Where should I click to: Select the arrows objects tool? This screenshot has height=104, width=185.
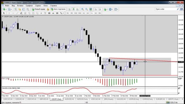[x=61, y=13]
